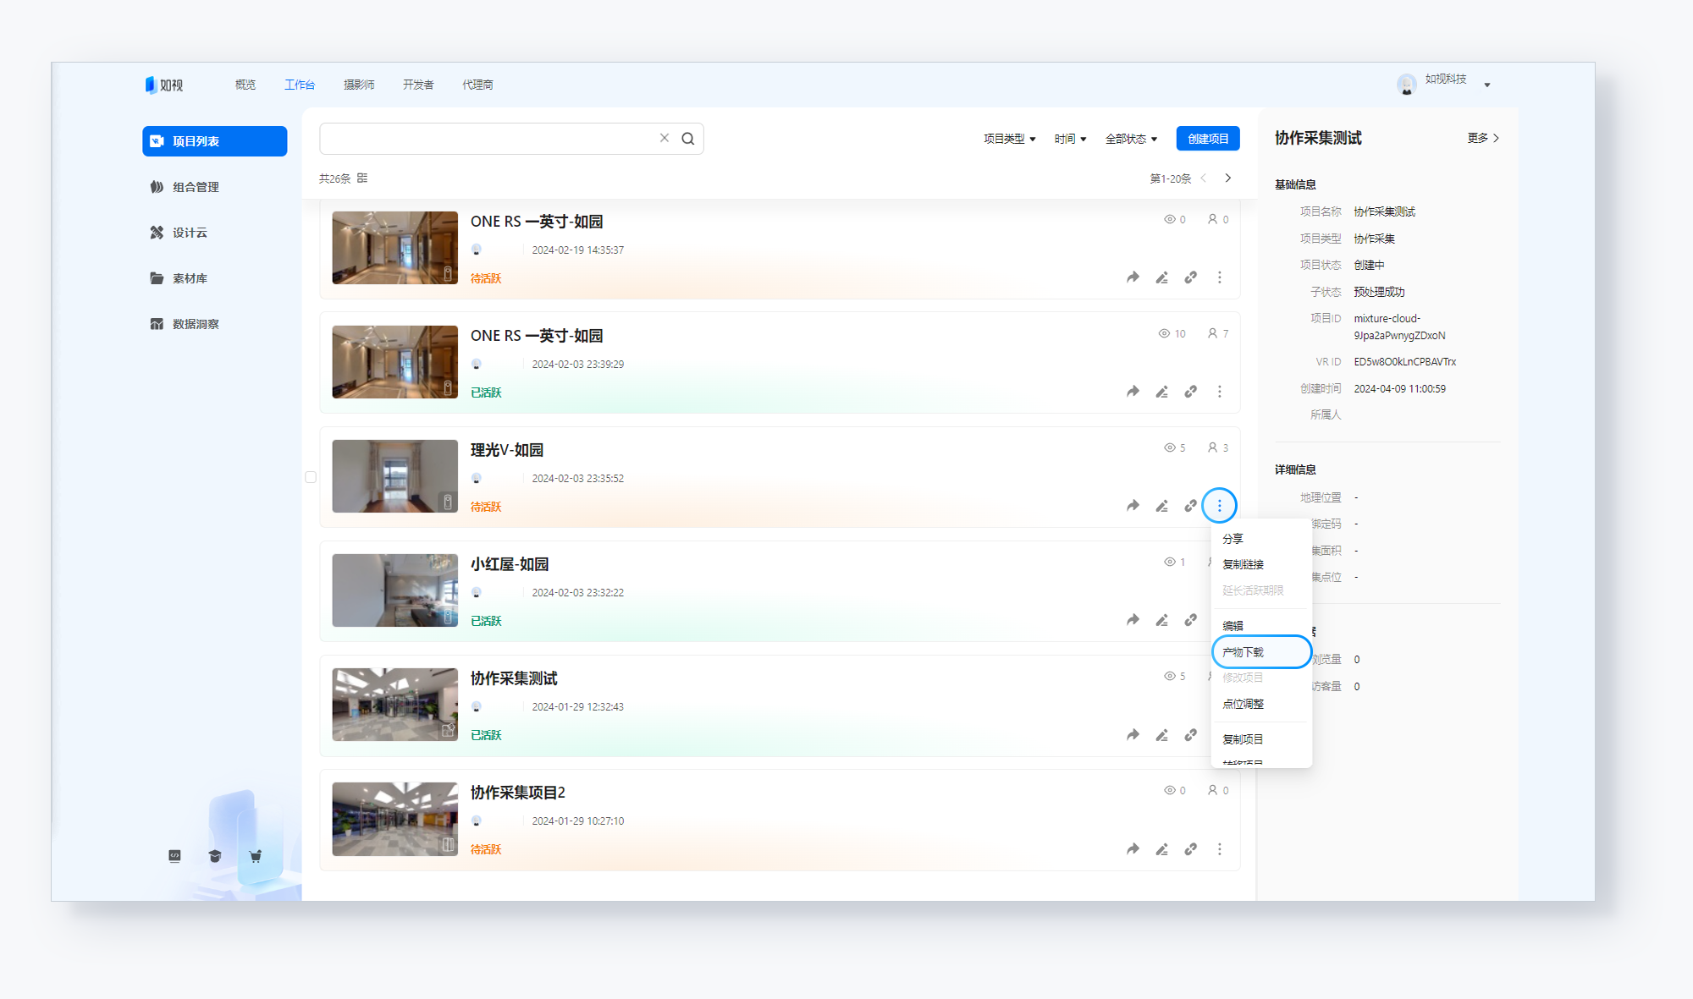This screenshot has height=999, width=1693.
Task: Open 项目列表 in the sidebar
Action: point(214,141)
